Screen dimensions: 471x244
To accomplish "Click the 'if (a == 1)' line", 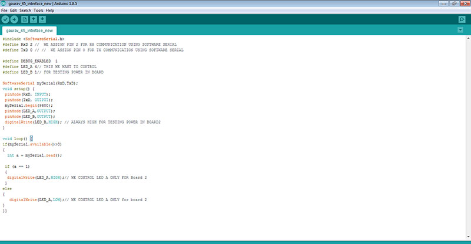I will [17, 167].
